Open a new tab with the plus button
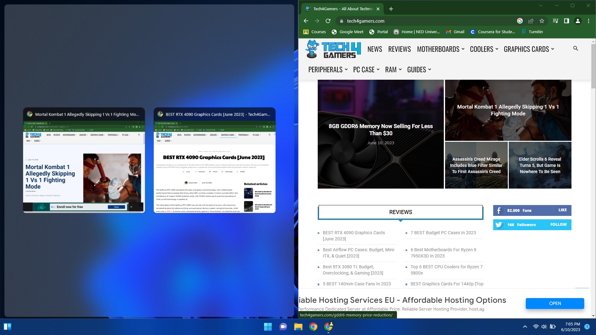 point(391,9)
